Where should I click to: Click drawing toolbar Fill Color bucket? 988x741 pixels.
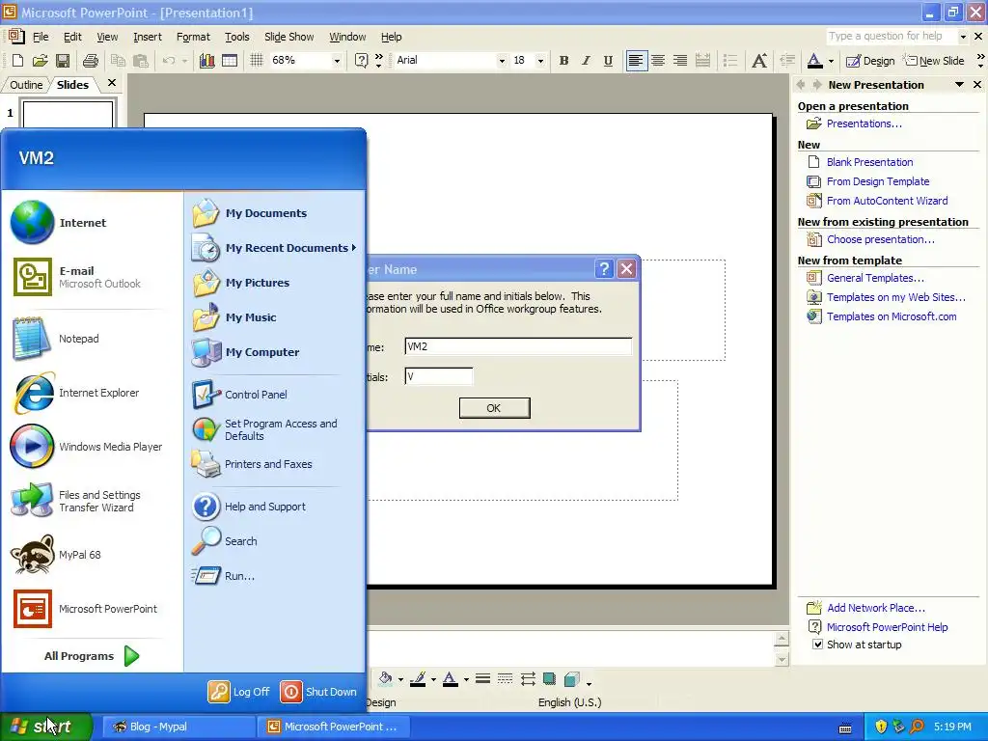point(384,678)
